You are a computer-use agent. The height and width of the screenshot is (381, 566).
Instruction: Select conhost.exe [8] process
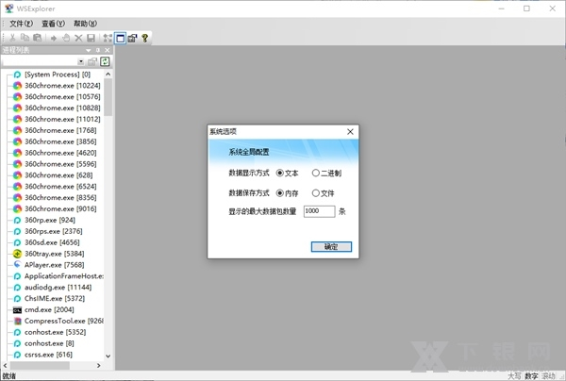tap(49, 343)
